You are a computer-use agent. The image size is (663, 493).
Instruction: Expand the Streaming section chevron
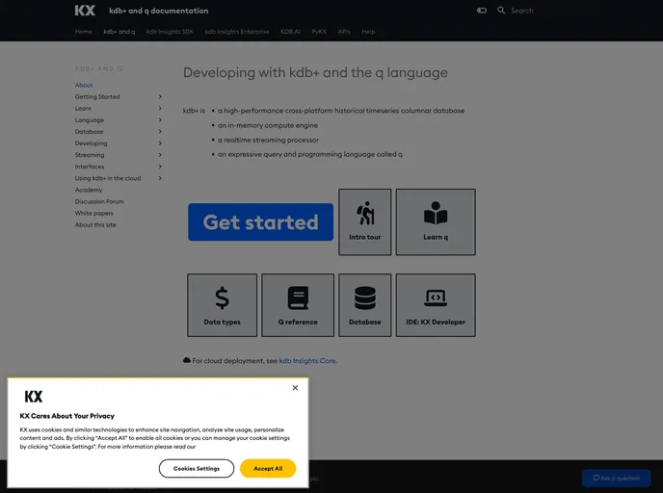(x=160, y=155)
